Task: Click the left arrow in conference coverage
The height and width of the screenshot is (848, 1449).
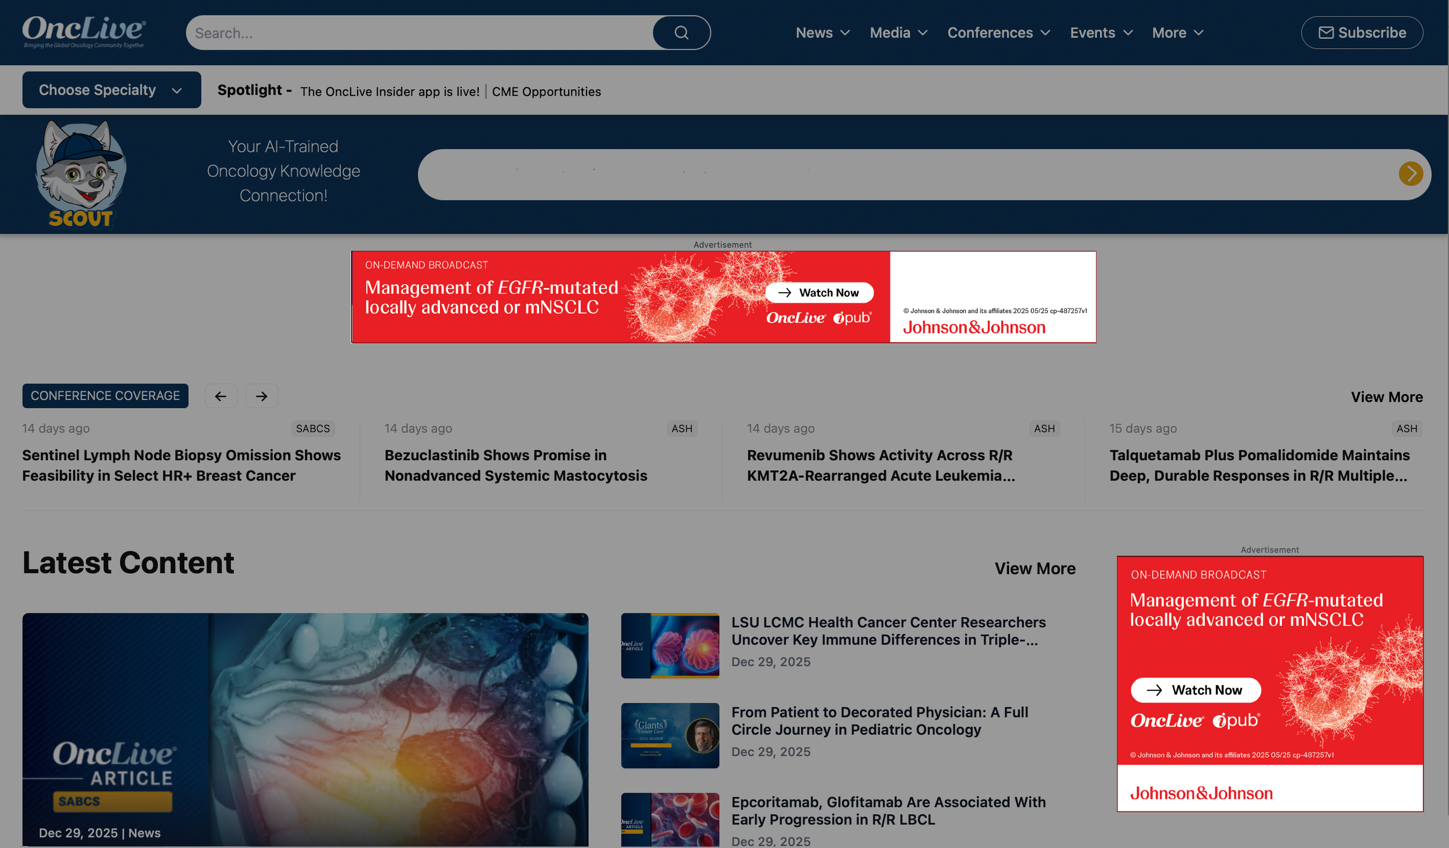Action: click(x=221, y=396)
